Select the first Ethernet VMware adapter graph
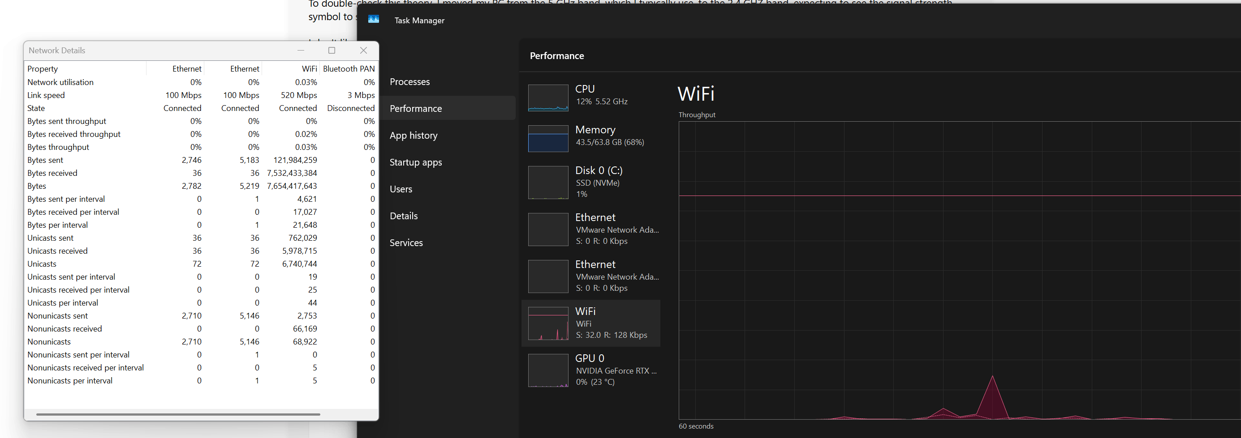The width and height of the screenshot is (1241, 438). [x=548, y=229]
